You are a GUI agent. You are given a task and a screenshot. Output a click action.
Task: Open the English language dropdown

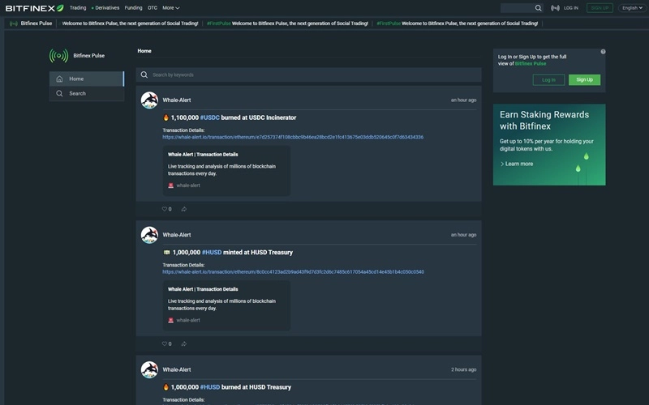(632, 8)
